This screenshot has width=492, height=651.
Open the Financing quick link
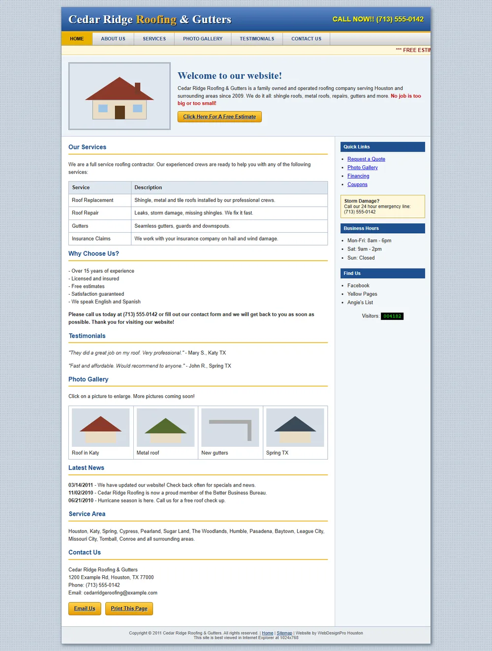[358, 176]
